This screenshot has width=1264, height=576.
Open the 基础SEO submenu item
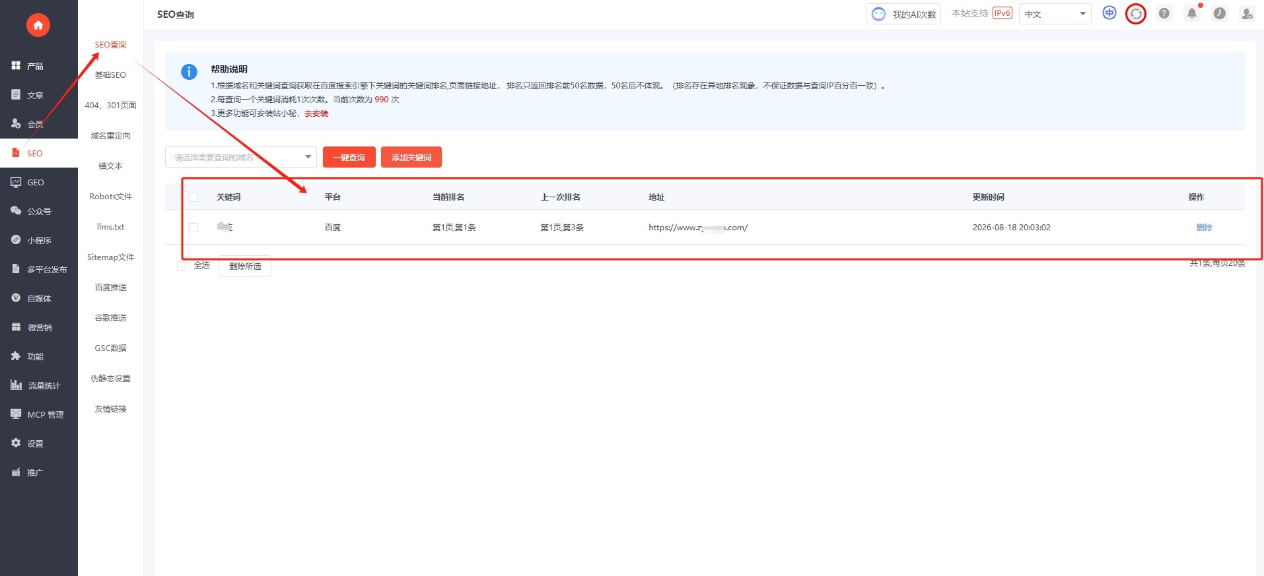pos(110,75)
